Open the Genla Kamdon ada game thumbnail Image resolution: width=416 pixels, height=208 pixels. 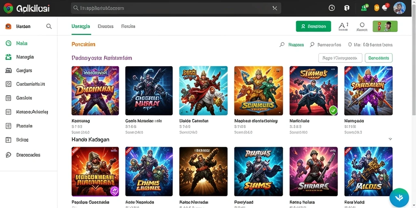(149, 91)
